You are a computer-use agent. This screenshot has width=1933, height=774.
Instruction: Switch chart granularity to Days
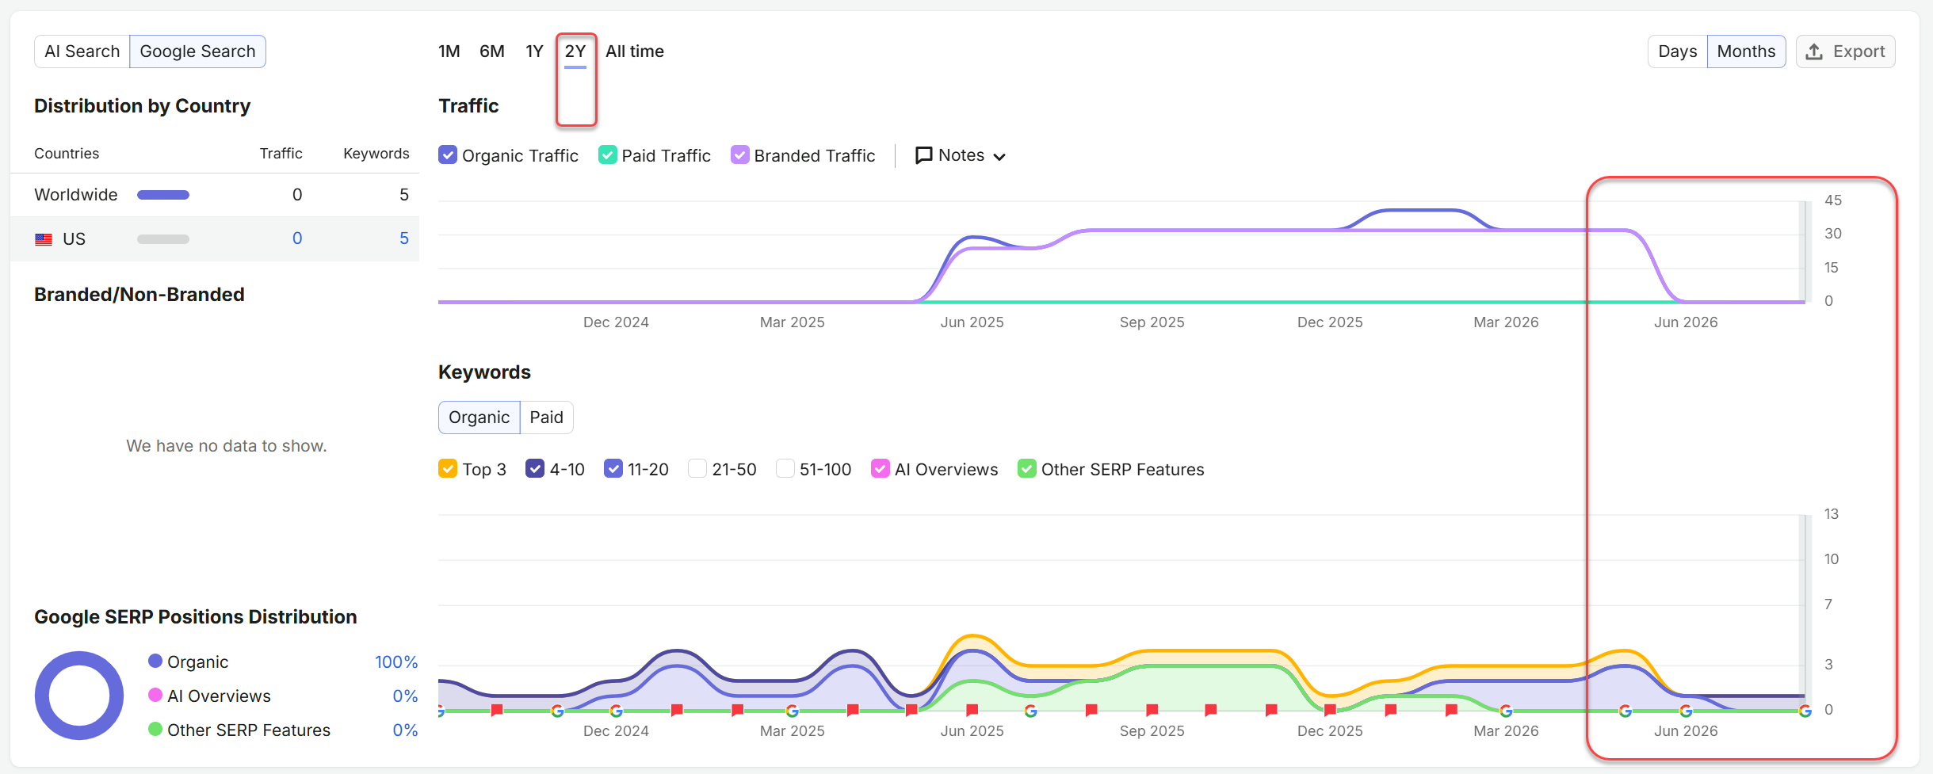point(1677,51)
